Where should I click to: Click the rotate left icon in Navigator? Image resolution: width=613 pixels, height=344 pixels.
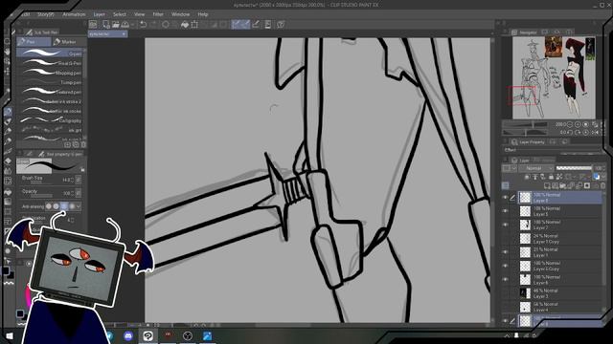(570, 133)
